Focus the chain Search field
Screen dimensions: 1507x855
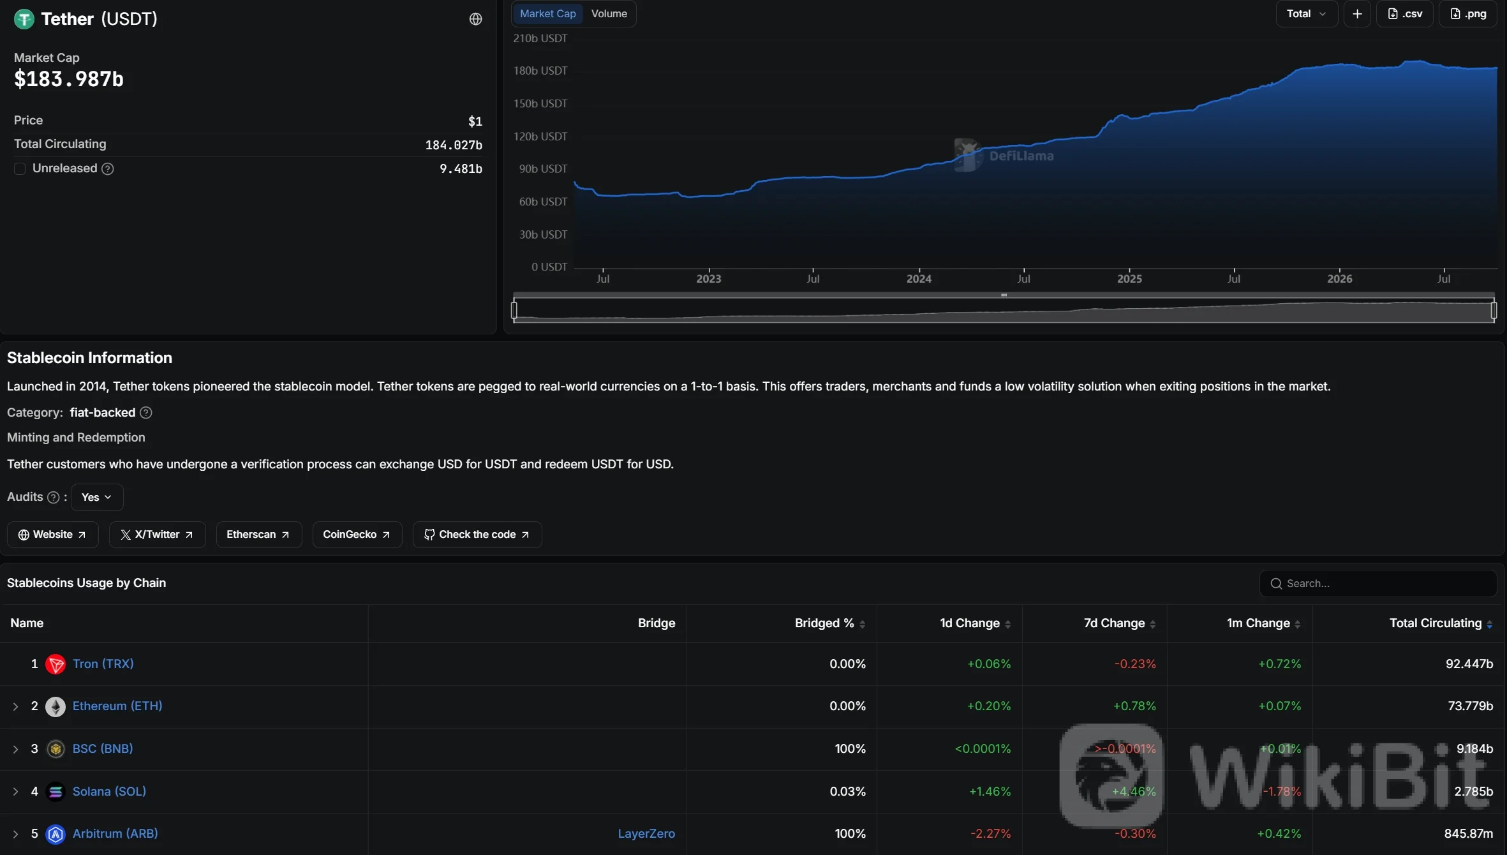(x=1378, y=583)
